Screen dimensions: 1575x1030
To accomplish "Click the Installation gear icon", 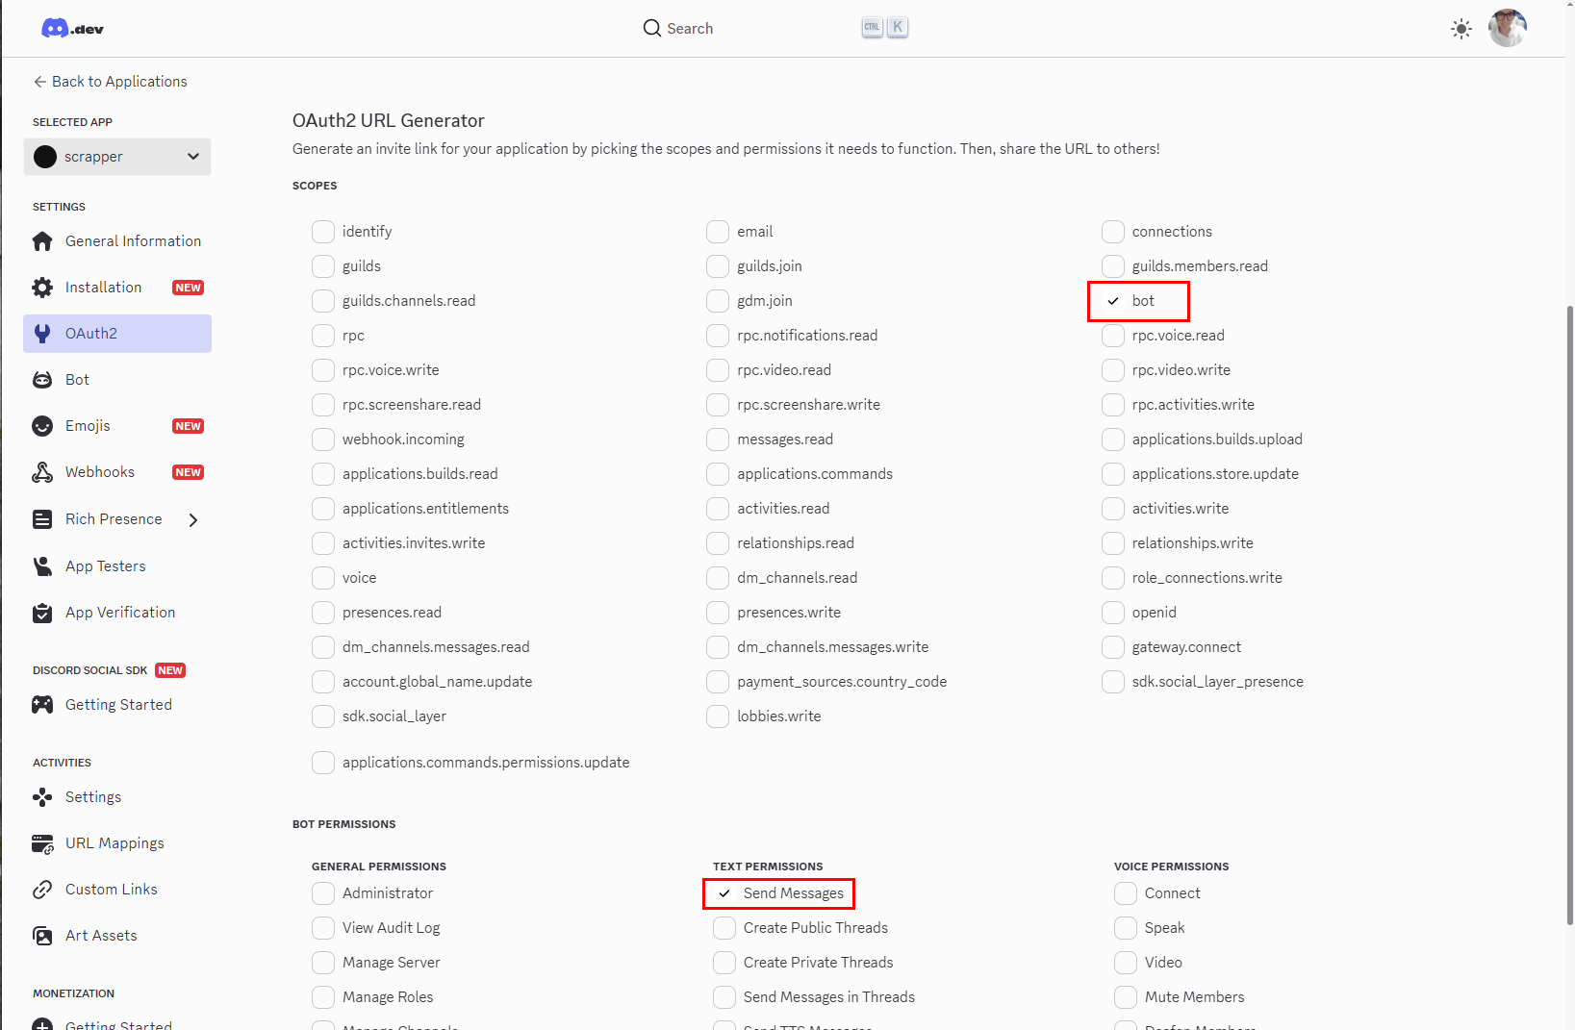I will point(42,288).
